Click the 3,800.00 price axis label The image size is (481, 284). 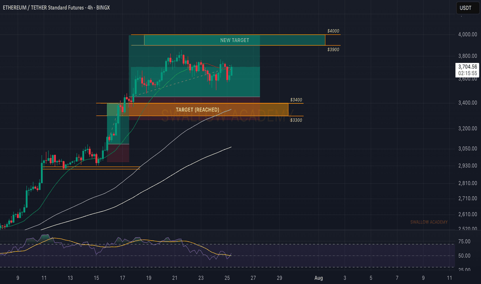coord(468,56)
